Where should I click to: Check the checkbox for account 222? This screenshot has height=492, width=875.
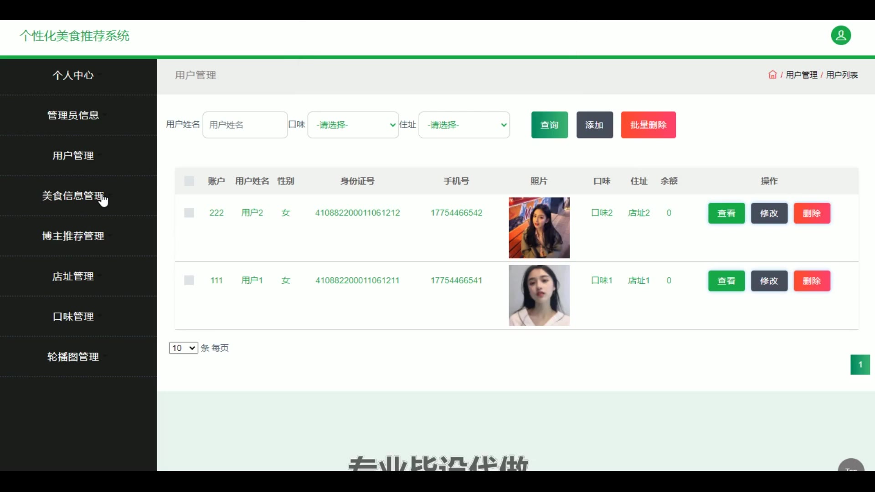(x=189, y=213)
